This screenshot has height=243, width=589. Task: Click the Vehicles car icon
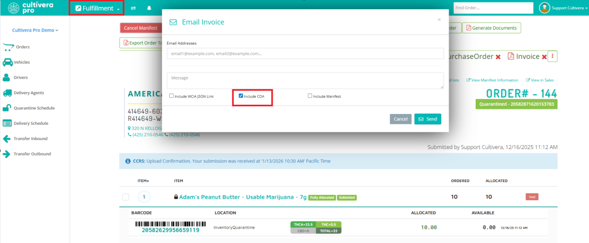(x=7, y=62)
